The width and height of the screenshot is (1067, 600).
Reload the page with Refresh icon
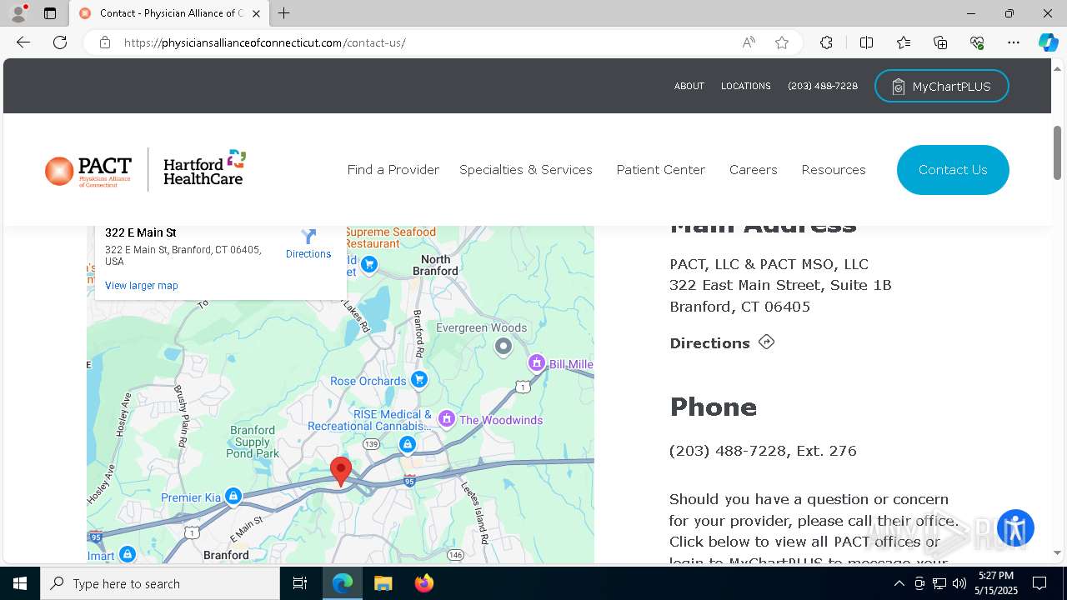60,42
